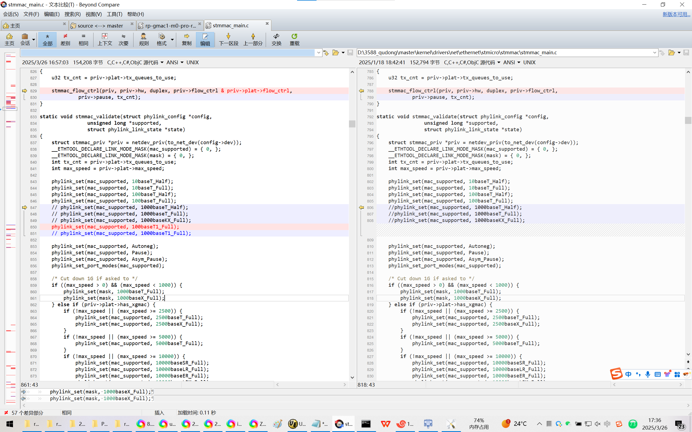Toggle Show All (全部) filter
Screen dimensions: 692x432
(48, 39)
